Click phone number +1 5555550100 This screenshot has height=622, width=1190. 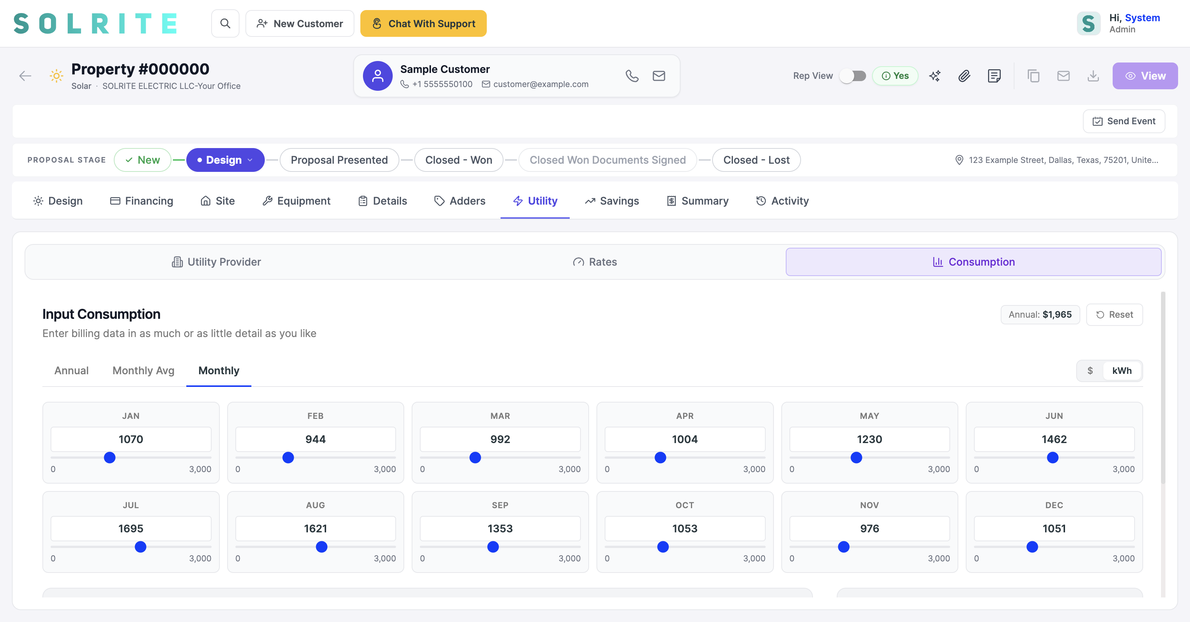[442, 84]
